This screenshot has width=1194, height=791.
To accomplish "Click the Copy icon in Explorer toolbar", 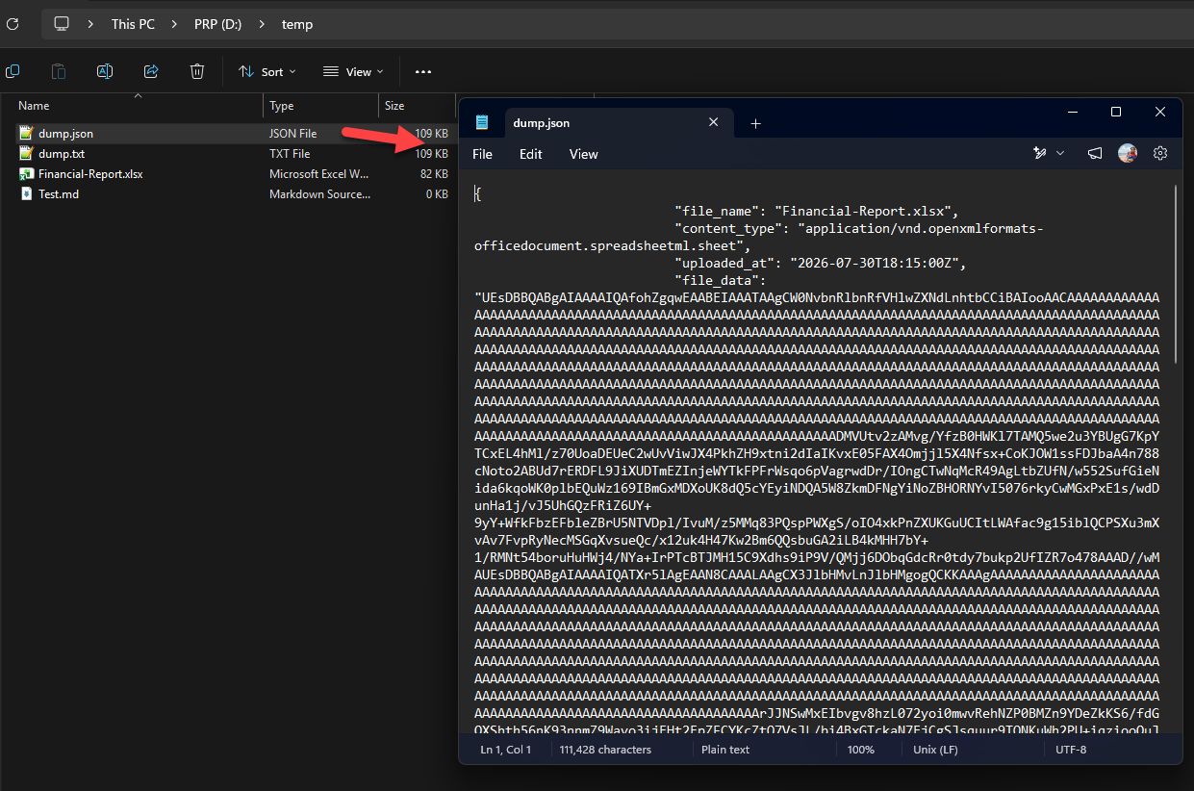I will pos(13,71).
